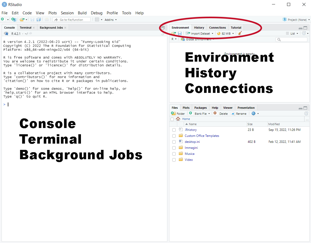Click the Home icon in Files path
The width and height of the screenshot is (311, 243).
[x=178, y=119]
